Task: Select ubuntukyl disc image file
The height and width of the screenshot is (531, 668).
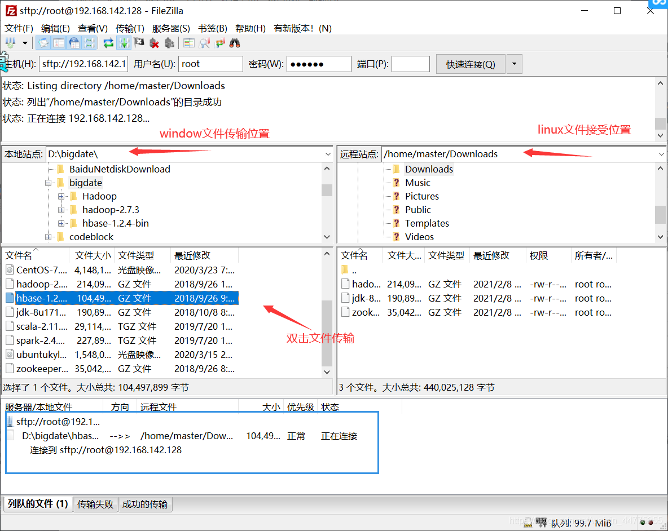Action: pyautogui.click(x=121, y=355)
